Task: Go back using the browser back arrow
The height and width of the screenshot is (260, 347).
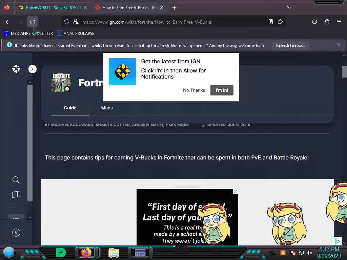Action: pyautogui.click(x=8, y=22)
